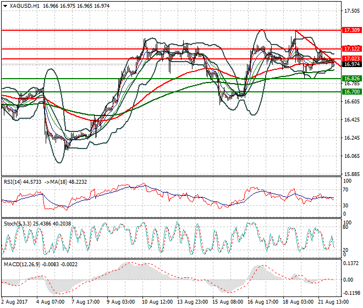Select the 10 Aug 12:00 time label
This screenshot has width=363, height=308.
point(158,302)
